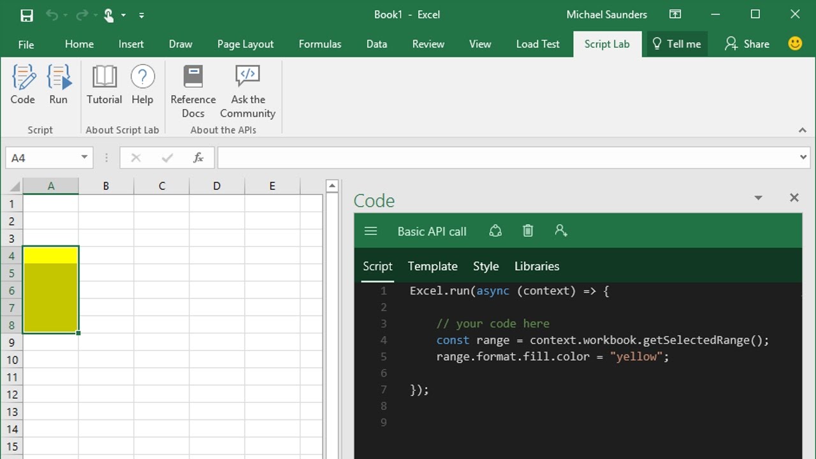Screen dimensions: 816x459
Task: Click the Run script icon
Action: tap(58, 85)
